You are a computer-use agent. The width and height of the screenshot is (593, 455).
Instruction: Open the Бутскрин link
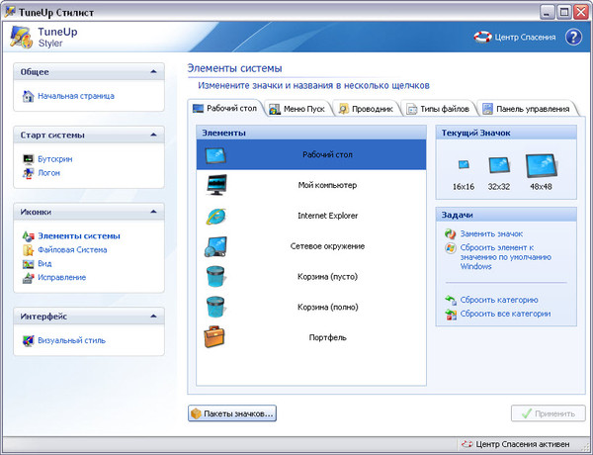click(x=55, y=159)
